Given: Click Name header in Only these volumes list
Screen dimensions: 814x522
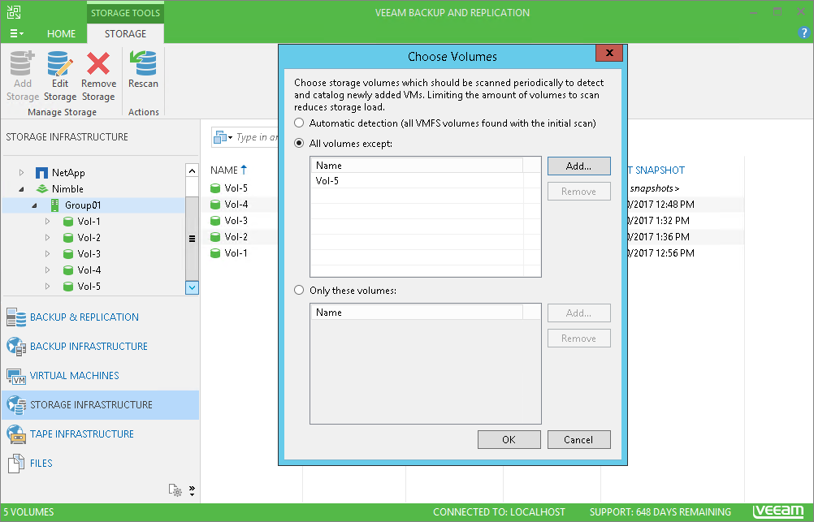Looking at the screenshot, I should (x=418, y=313).
